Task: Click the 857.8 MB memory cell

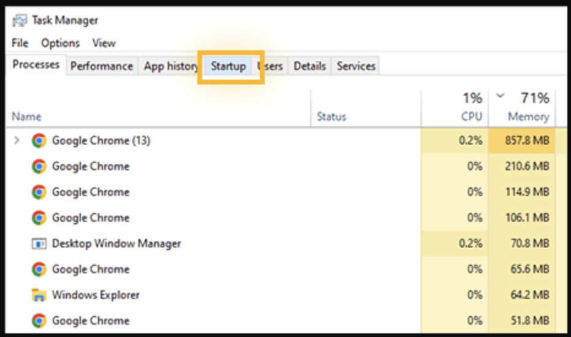Action: (x=522, y=141)
